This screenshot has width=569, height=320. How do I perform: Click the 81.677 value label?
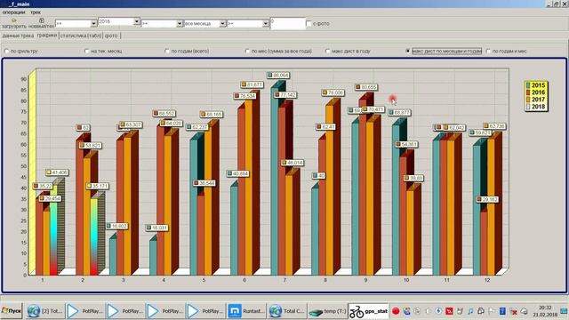[x=252, y=84]
